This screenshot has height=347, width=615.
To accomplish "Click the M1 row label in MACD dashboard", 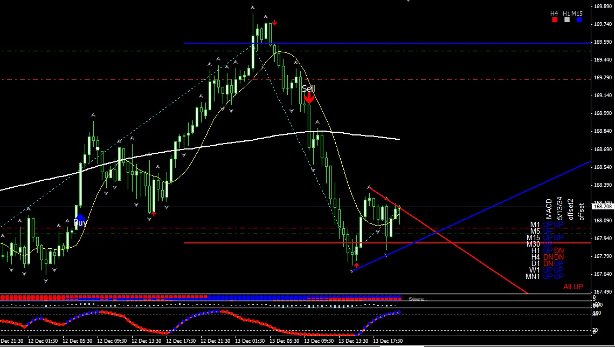I will click(535, 225).
